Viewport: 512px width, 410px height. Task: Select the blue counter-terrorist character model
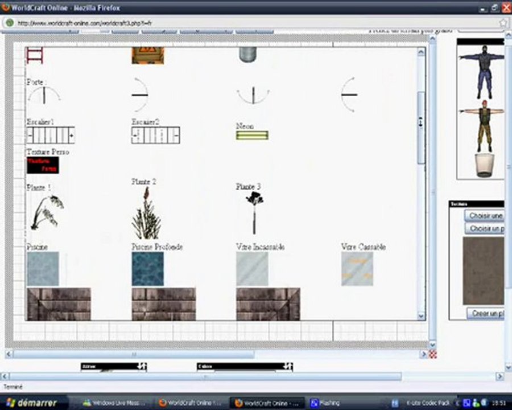click(483, 72)
